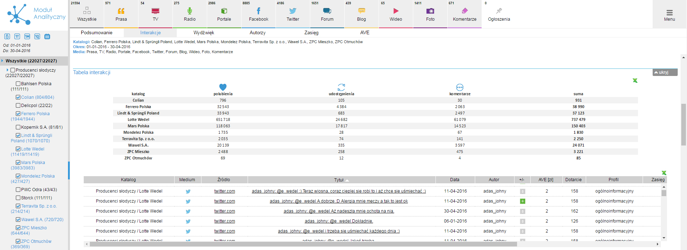Collapse table with ukryj button

665,72
